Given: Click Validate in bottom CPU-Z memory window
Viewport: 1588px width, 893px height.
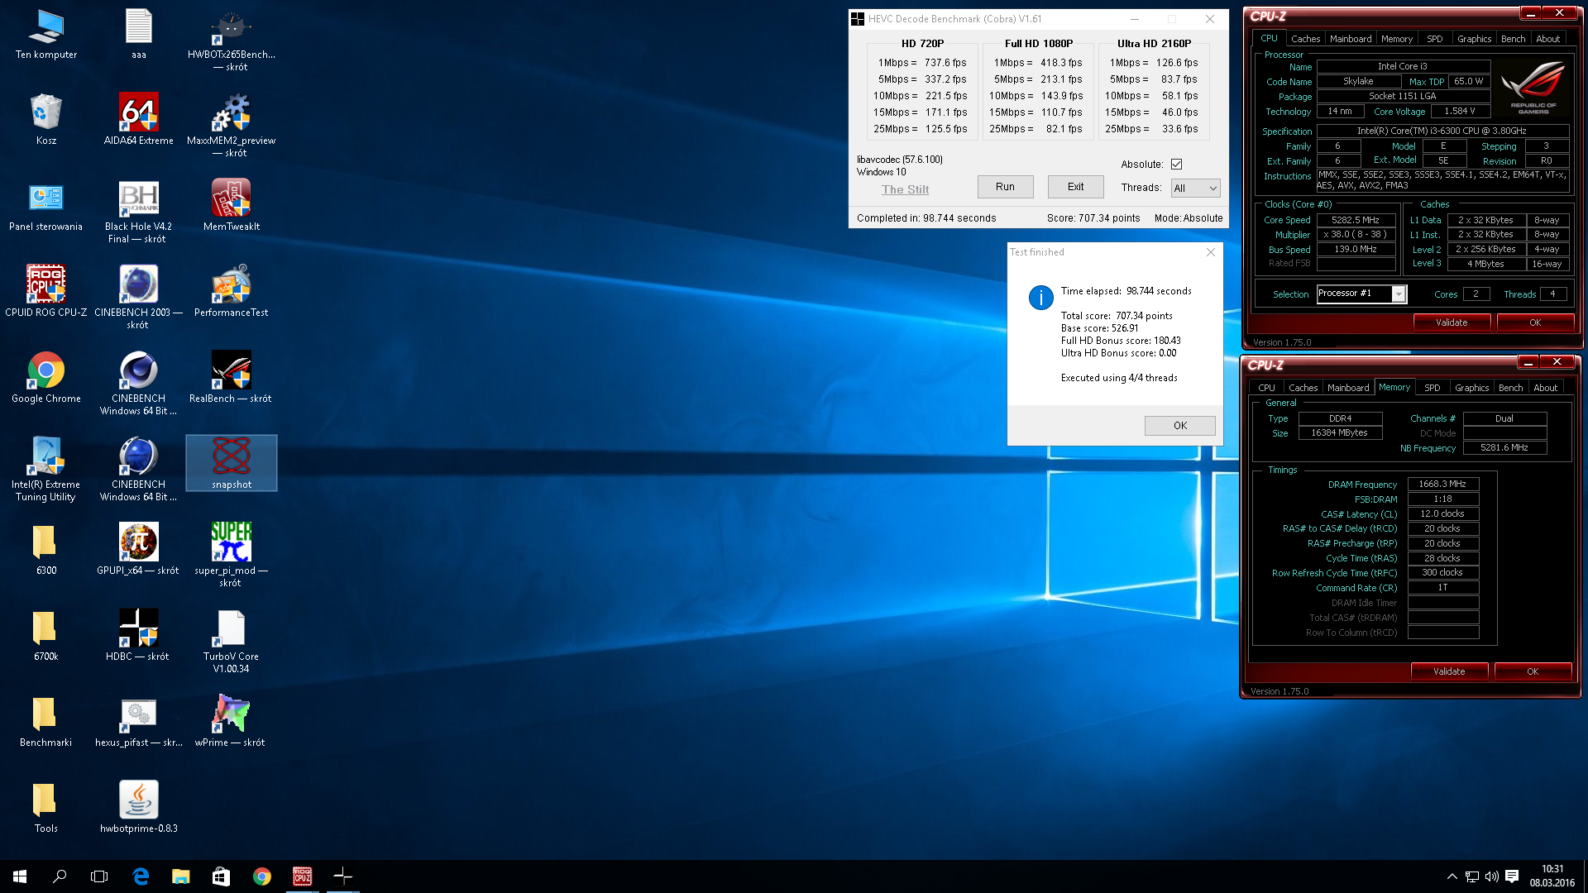Looking at the screenshot, I should pyautogui.click(x=1449, y=671).
